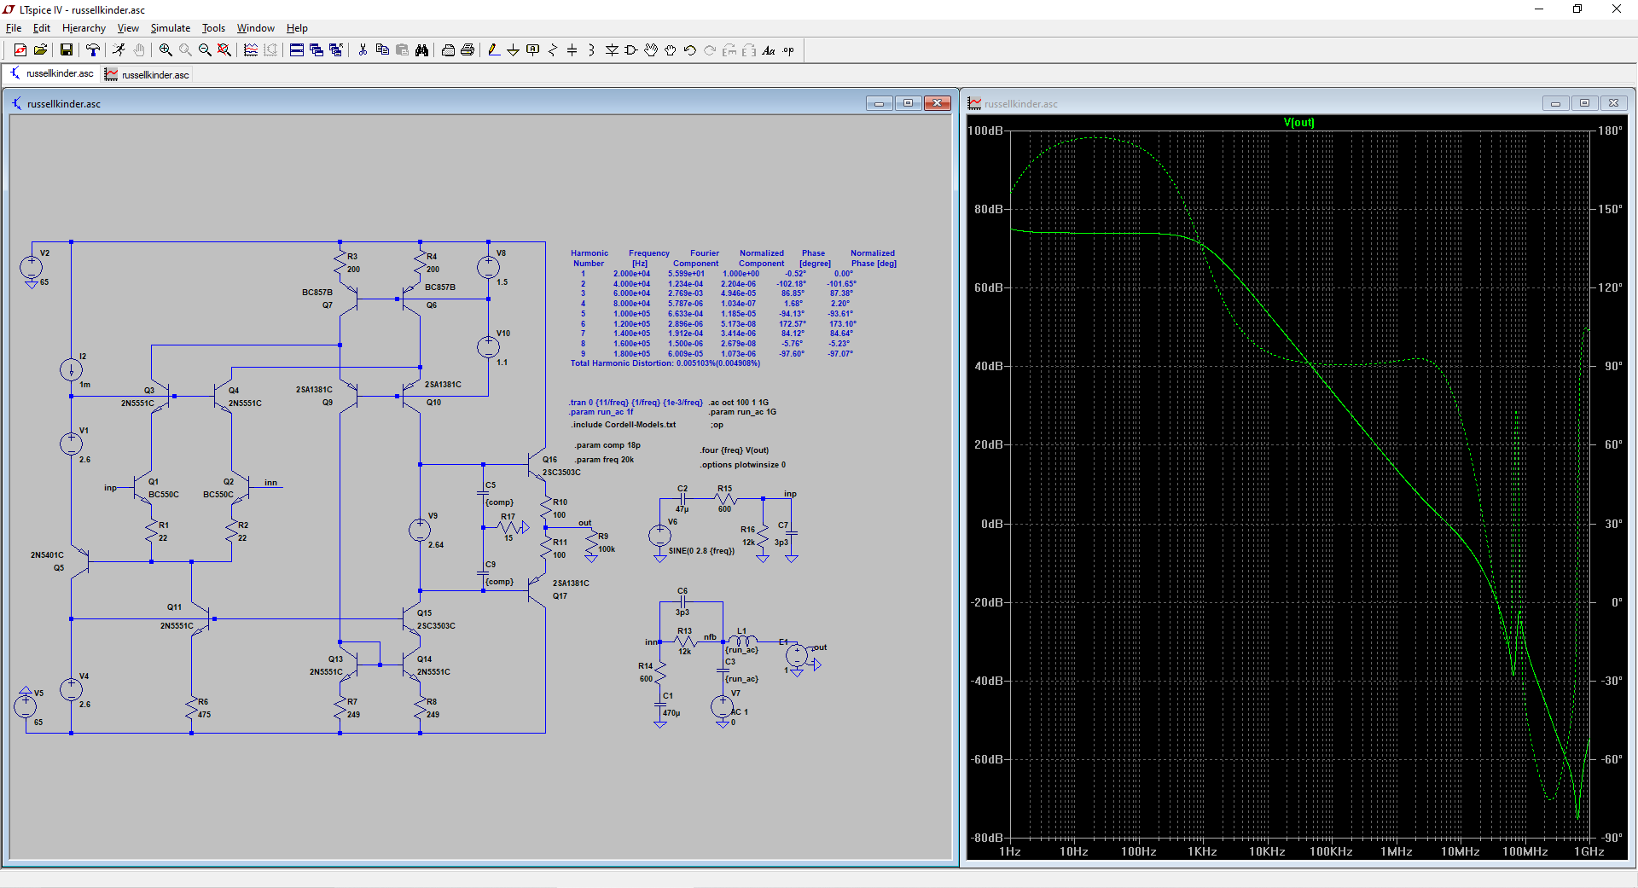1638x888 pixels.
Task: Click the ".param comp 18p" directive
Action: click(x=607, y=445)
